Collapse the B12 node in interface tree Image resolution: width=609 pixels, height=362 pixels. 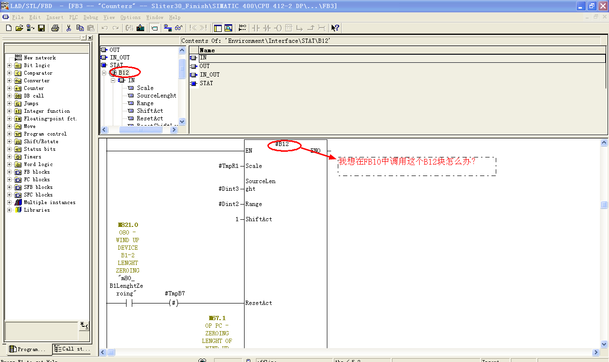(105, 73)
